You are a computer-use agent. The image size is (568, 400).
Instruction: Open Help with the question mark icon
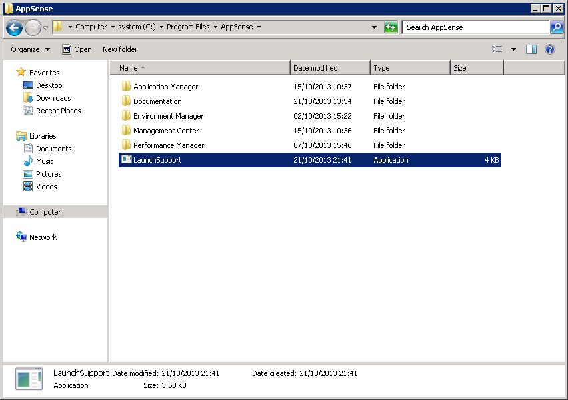tap(549, 49)
